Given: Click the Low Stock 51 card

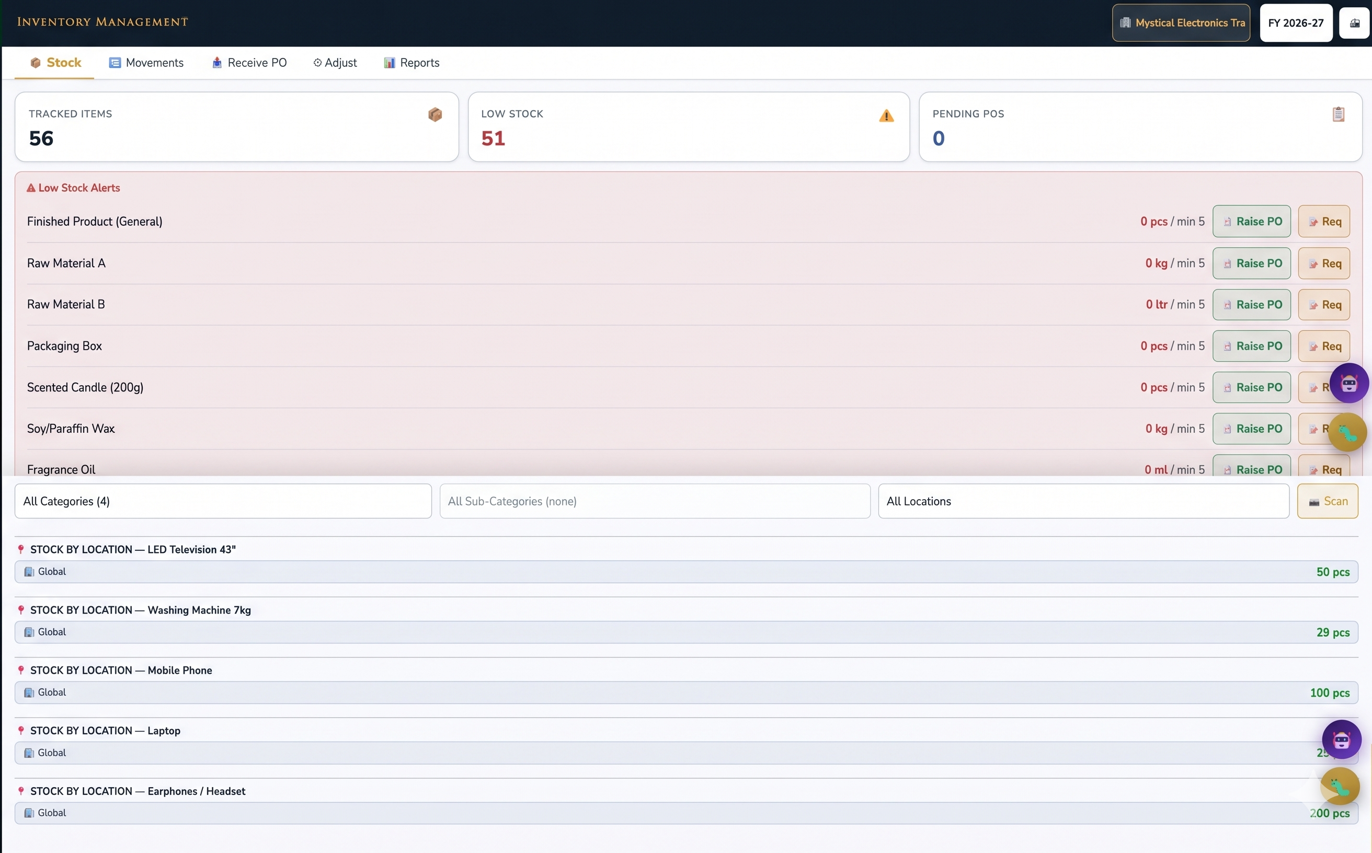Looking at the screenshot, I should 689,127.
